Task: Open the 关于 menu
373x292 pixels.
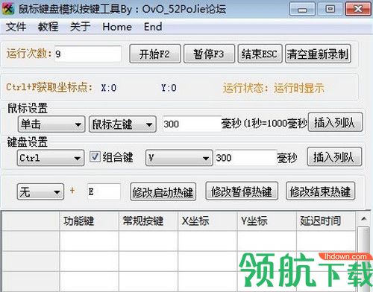Action: click(x=80, y=27)
